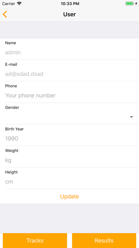Click the Your phone number field
This screenshot has width=139, height=248.
pos(69,95)
